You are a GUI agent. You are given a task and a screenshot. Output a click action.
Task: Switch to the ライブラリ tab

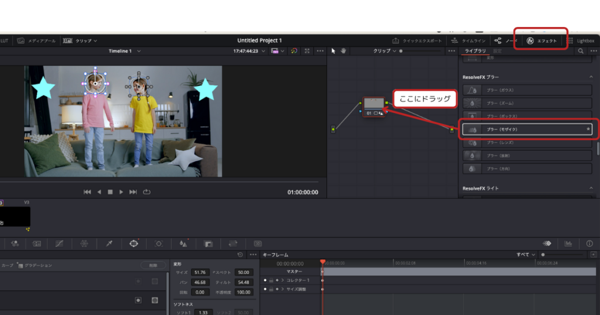click(x=475, y=52)
